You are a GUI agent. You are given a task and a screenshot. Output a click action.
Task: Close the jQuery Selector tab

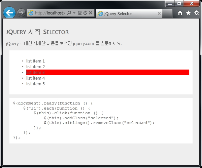(159, 13)
